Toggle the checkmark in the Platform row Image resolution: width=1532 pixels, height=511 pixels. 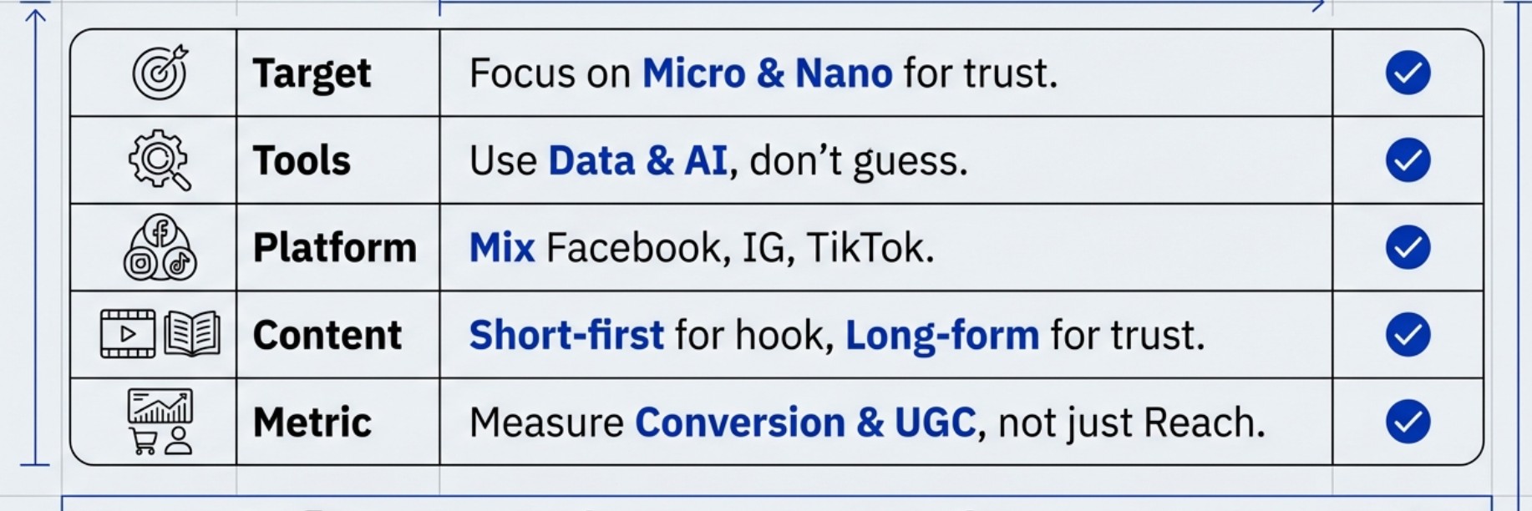pos(1408,247)
